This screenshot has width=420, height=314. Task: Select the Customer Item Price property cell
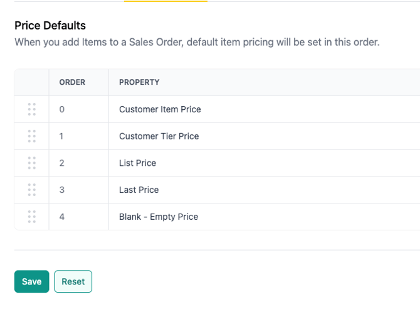pyautogui.click(x=160, y=109)
